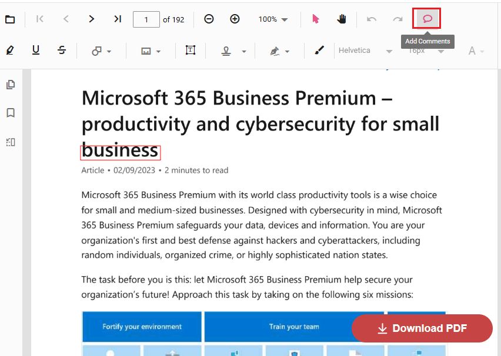Click the current page number field
Screen dimensions: 501x356
click(146, 19)
